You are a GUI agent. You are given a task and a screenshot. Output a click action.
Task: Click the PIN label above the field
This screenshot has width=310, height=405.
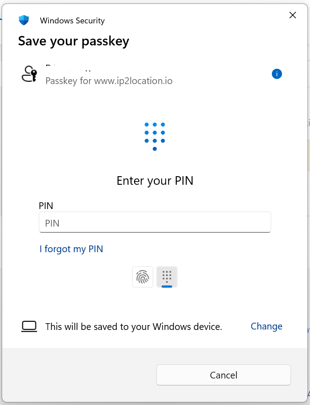tap(46, 206)
